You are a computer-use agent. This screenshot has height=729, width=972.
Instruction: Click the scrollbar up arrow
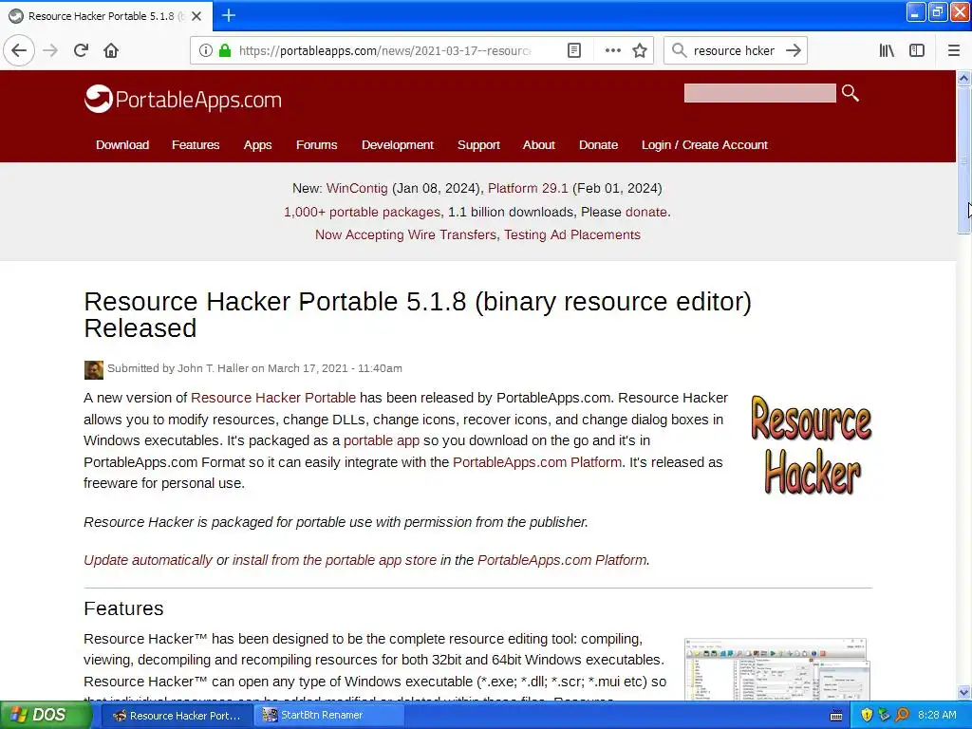point(963,78)
